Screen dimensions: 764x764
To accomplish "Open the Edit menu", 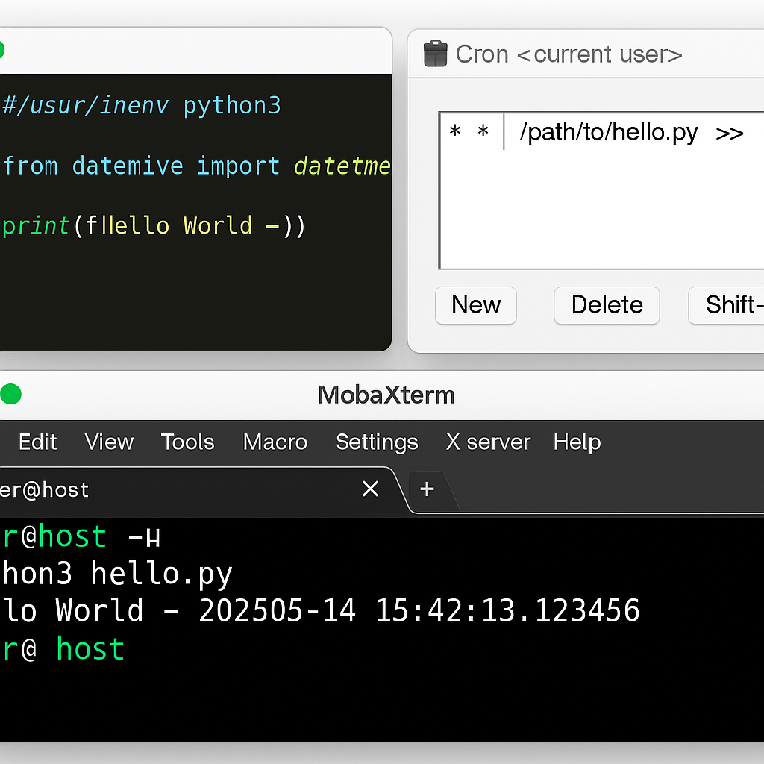I will pos(37,442).
